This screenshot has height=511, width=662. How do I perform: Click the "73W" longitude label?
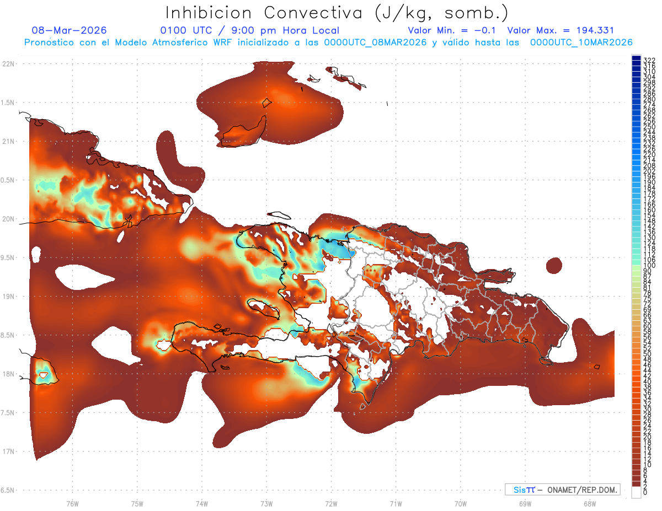(x=266, y=503)
